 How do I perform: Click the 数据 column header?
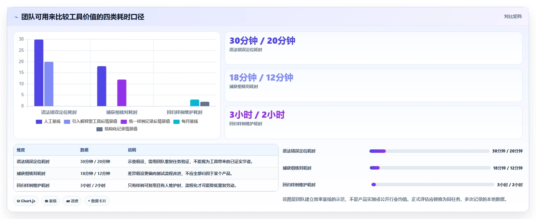(x=84, y=150)
